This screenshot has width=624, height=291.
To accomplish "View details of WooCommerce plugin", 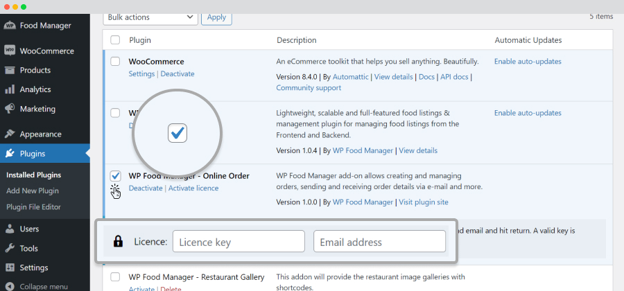I will click(x=394, y=77).
